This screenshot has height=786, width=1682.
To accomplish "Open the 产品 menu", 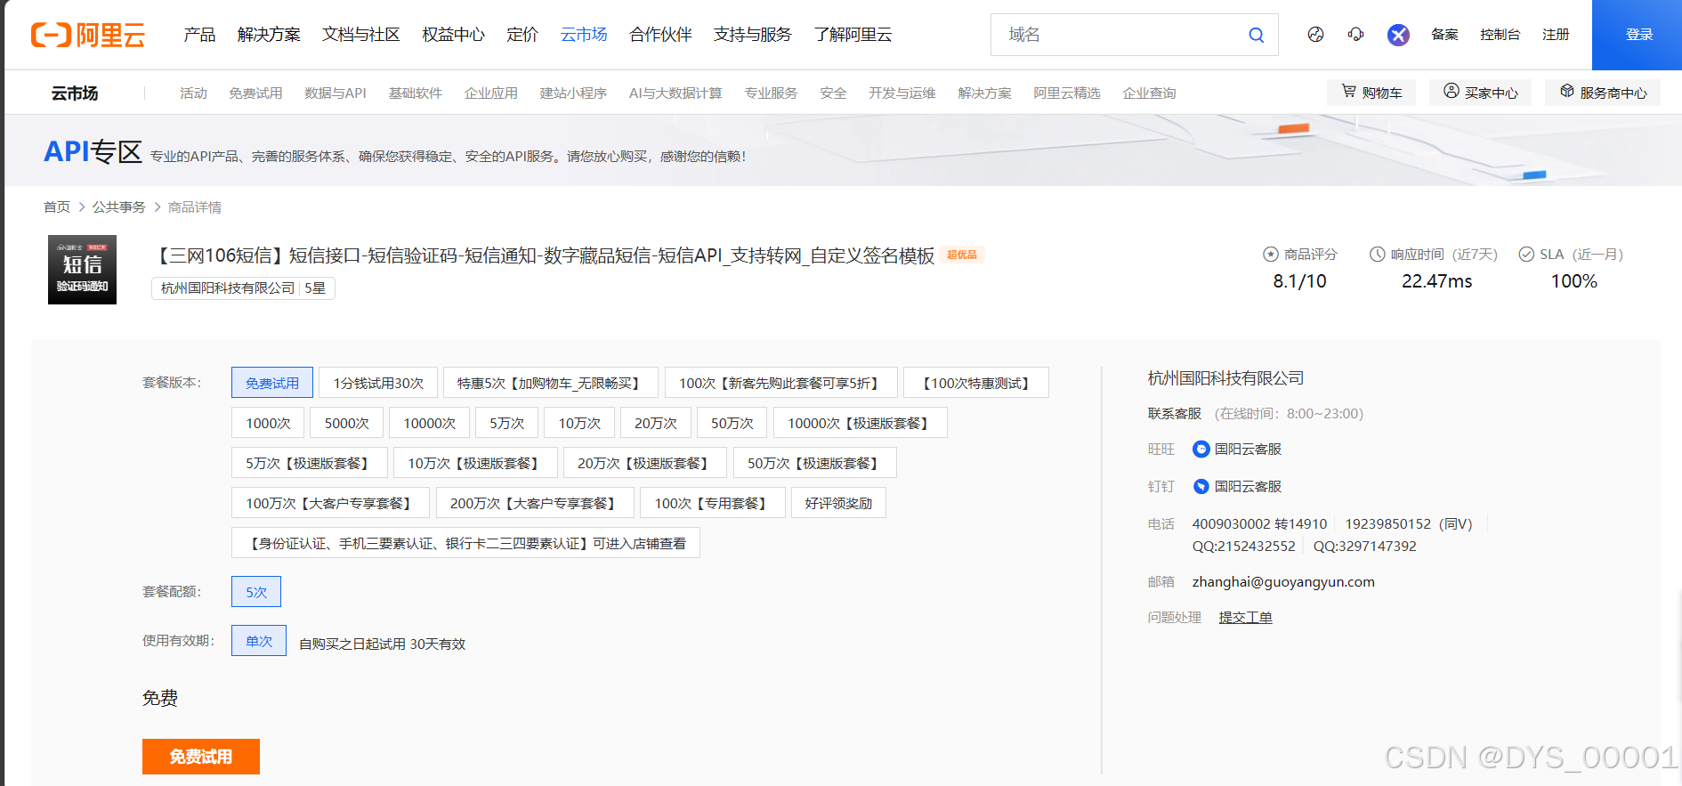I will 199,35.
